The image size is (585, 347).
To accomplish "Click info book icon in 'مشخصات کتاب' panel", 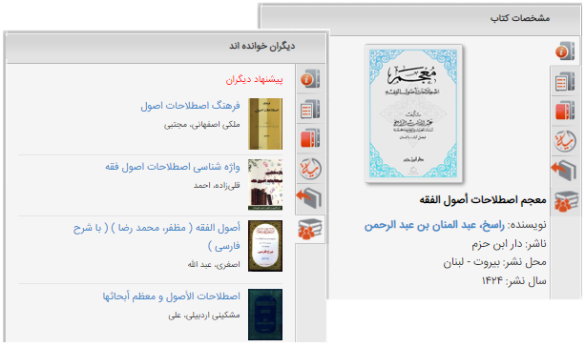I will (564, 51).
